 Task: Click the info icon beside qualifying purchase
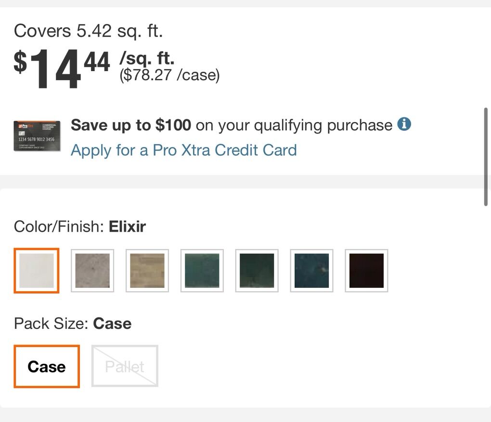click(404, 125)
